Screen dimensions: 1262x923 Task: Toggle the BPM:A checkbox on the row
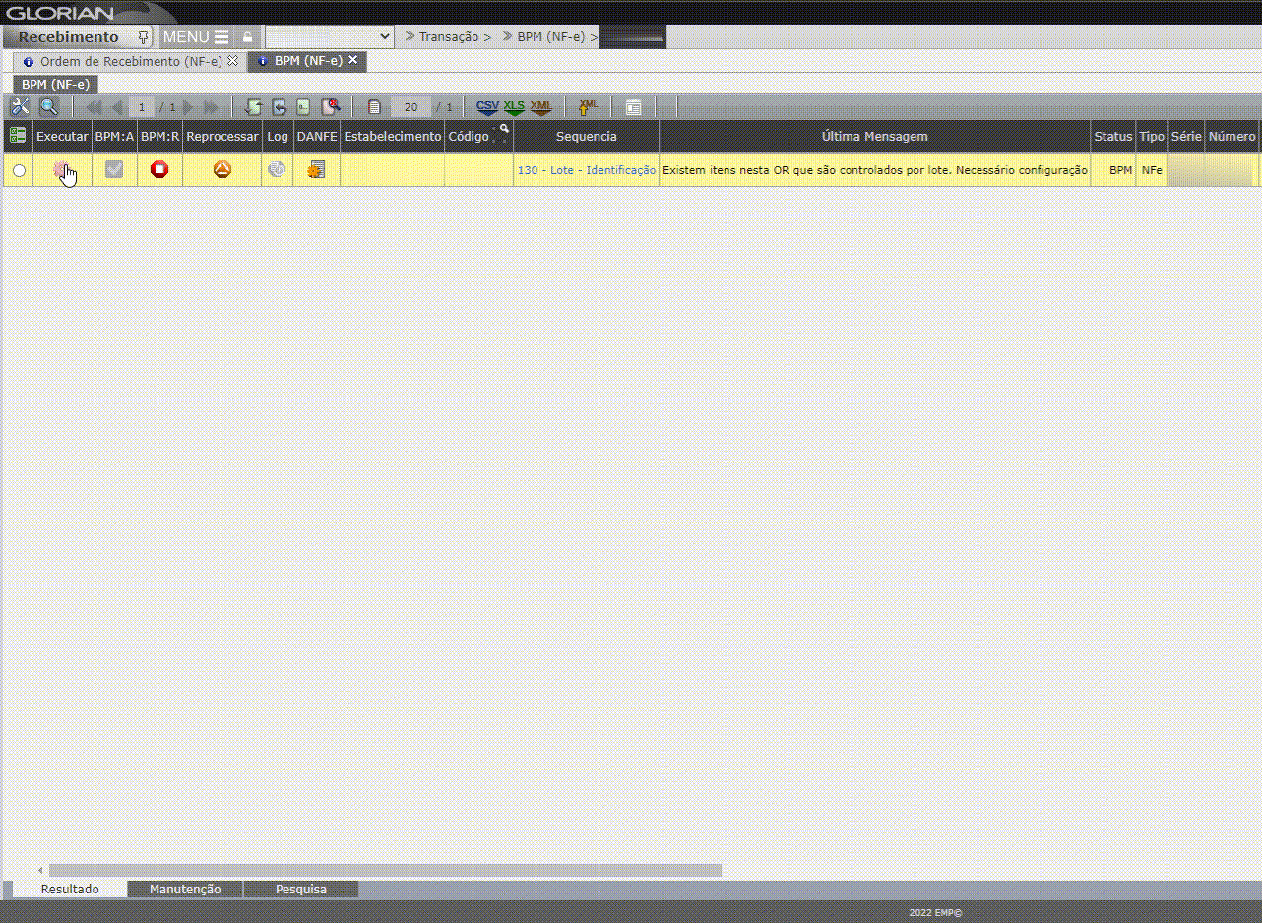pos(113,169)
